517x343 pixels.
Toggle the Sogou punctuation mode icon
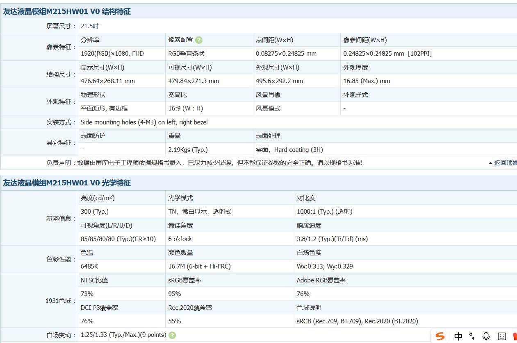coord(472,336)
